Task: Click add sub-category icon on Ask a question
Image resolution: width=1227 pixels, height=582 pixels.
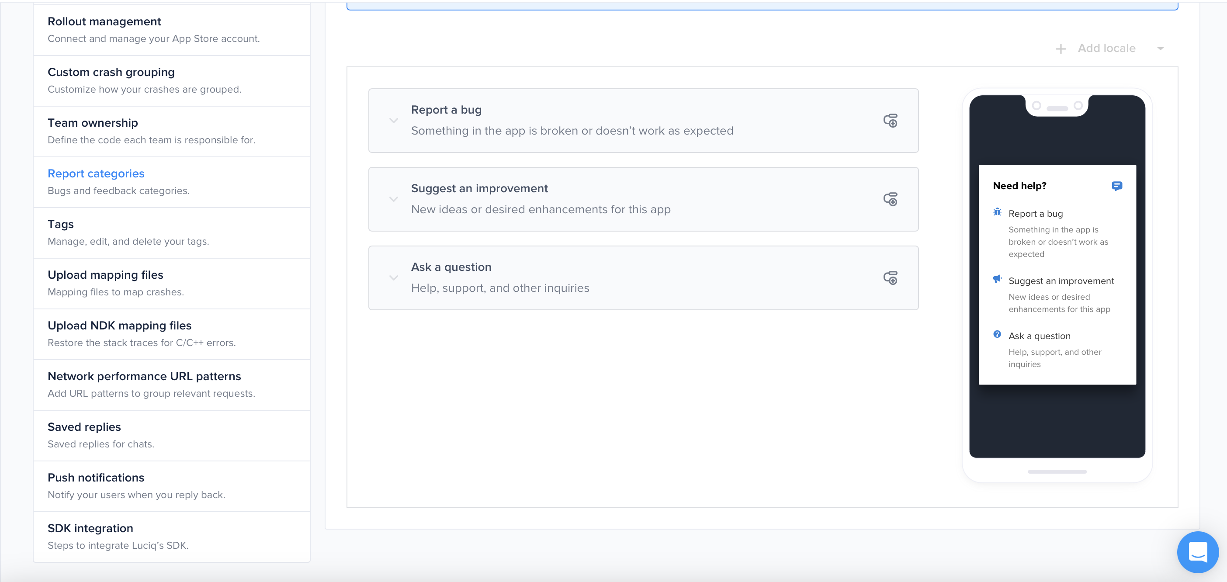Action: coord(890,277)
